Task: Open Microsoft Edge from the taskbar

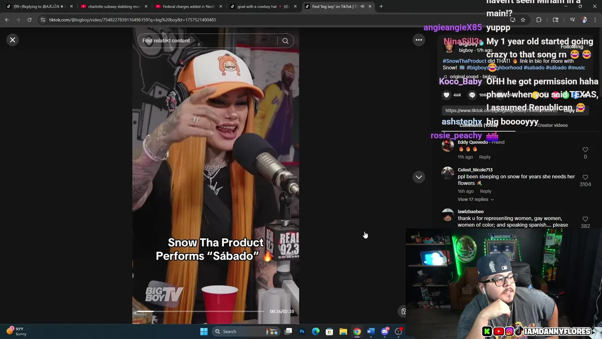Action: [316, 331]
